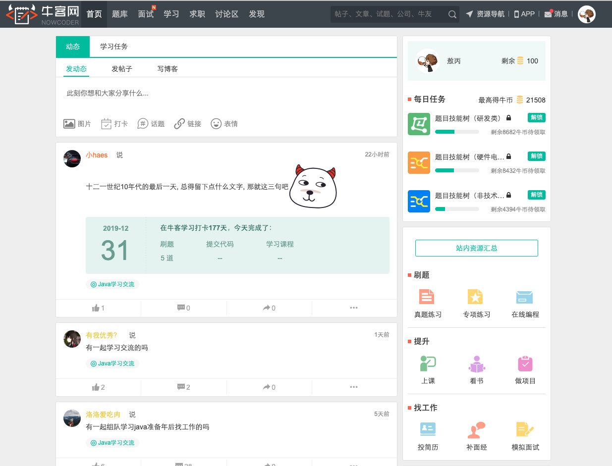This screenshot has width=612, height=466.
Task: Open the 表情 emoji picker
Action: pyautogui.click(x=216, y=124)
